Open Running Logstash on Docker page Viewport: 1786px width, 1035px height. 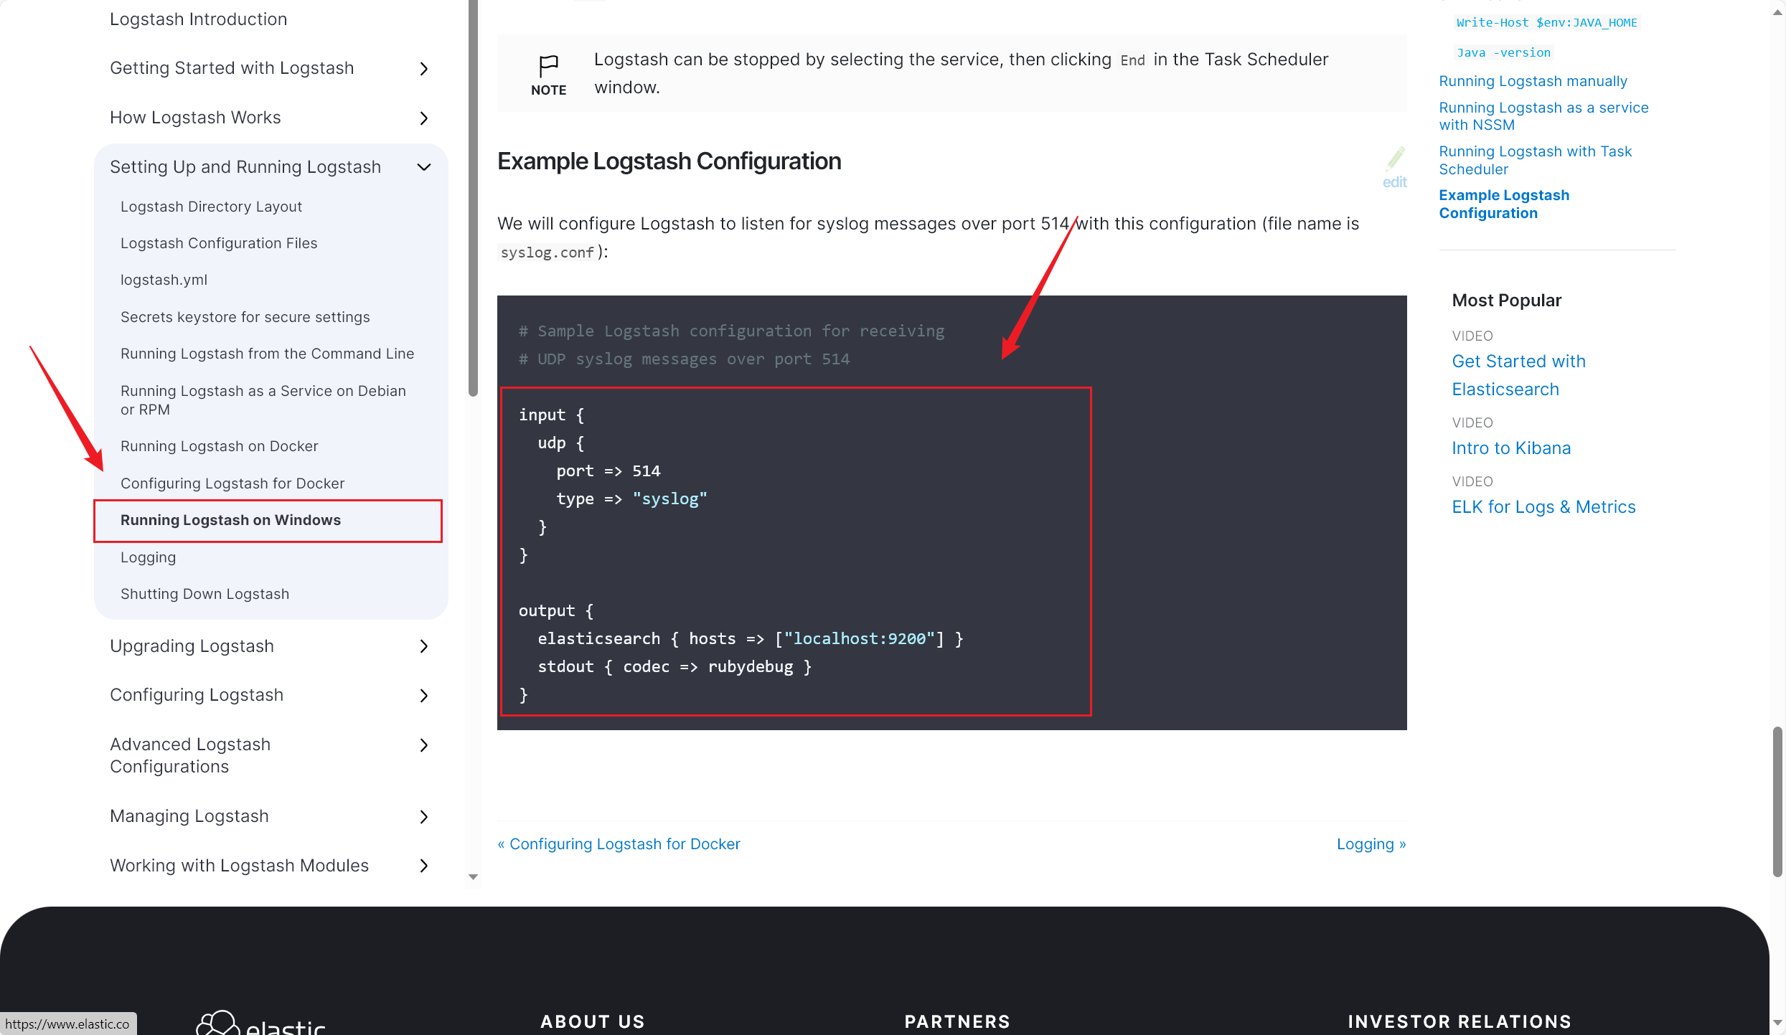point(219,446)
